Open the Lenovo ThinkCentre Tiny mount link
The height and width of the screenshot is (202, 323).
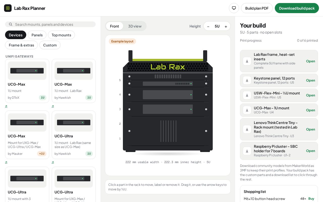(311, 129)
